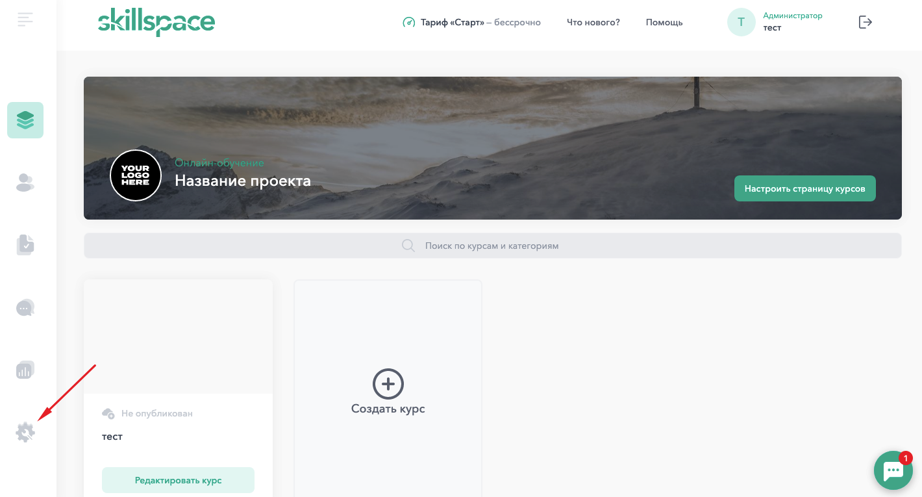922x497 pixels.
Task: Click the course card's empty cover thumbnail
Action: (178, 337)
